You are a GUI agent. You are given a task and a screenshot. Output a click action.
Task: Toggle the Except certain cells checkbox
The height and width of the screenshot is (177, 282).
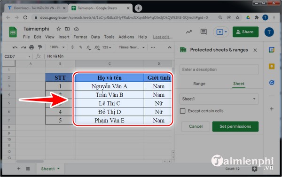point(182,111)
